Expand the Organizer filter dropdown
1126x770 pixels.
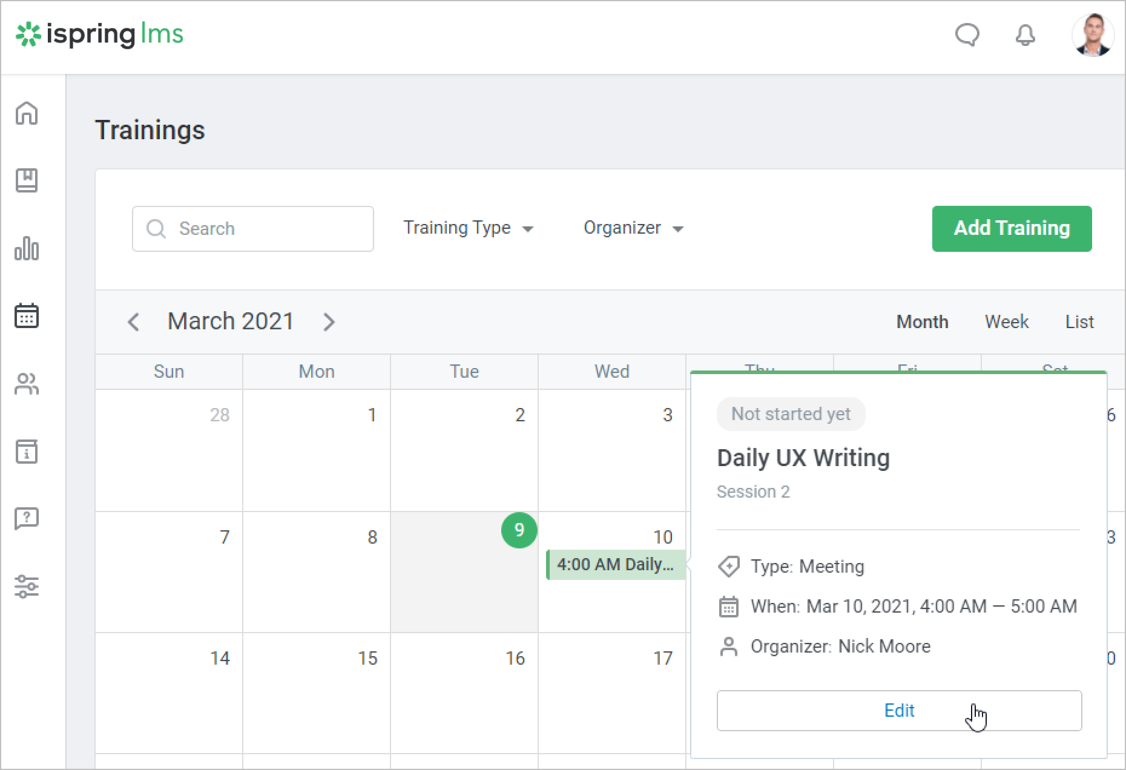point(633,228)
